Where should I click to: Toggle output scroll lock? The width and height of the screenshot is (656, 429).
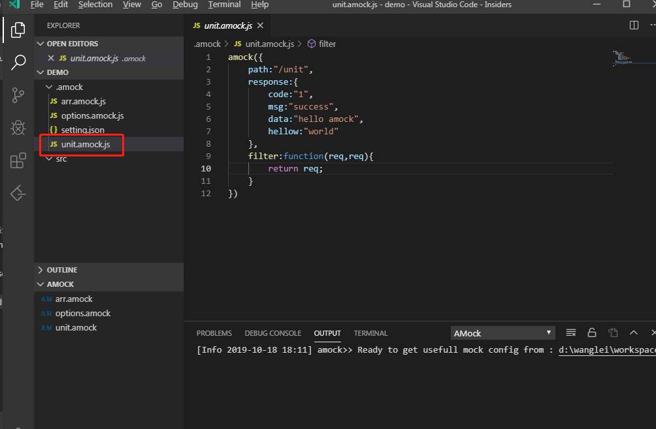pyautogui.click(x=591, y=333)
